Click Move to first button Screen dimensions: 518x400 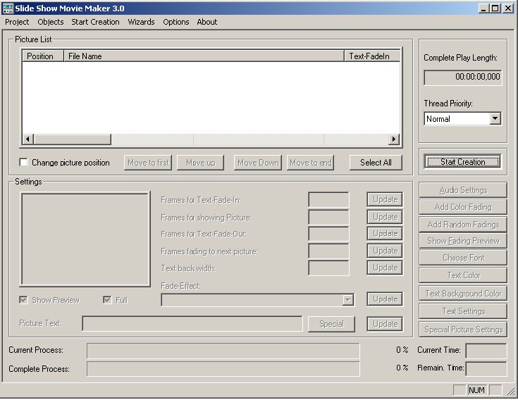[148, 163]
